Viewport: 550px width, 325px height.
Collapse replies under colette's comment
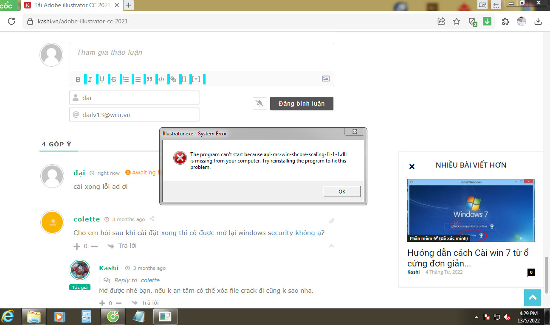click(x=332, y=246)
